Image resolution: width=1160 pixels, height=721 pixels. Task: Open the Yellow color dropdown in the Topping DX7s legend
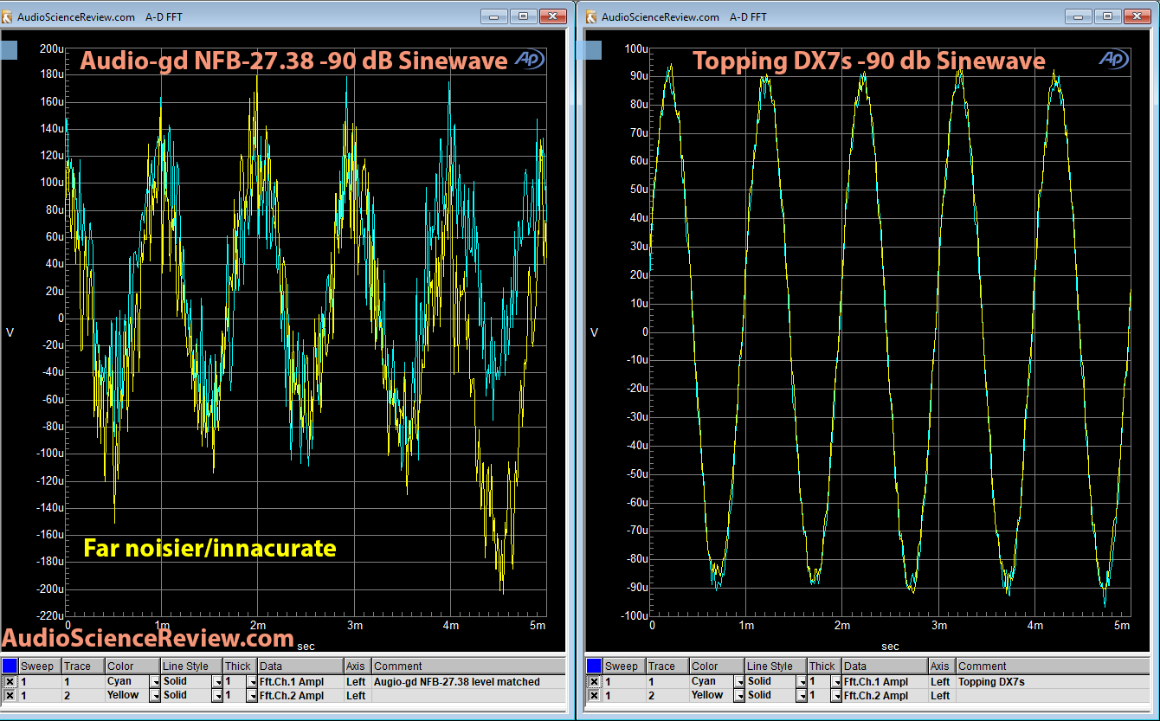click(x=739, y=696)
